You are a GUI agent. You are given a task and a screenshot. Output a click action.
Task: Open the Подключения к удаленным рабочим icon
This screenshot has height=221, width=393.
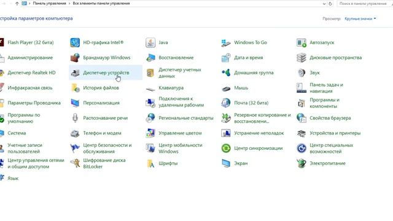(x=150, y=103)
